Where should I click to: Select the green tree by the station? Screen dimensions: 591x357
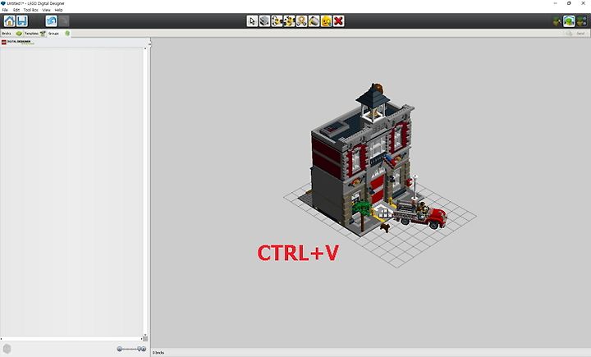coord(362,215)
